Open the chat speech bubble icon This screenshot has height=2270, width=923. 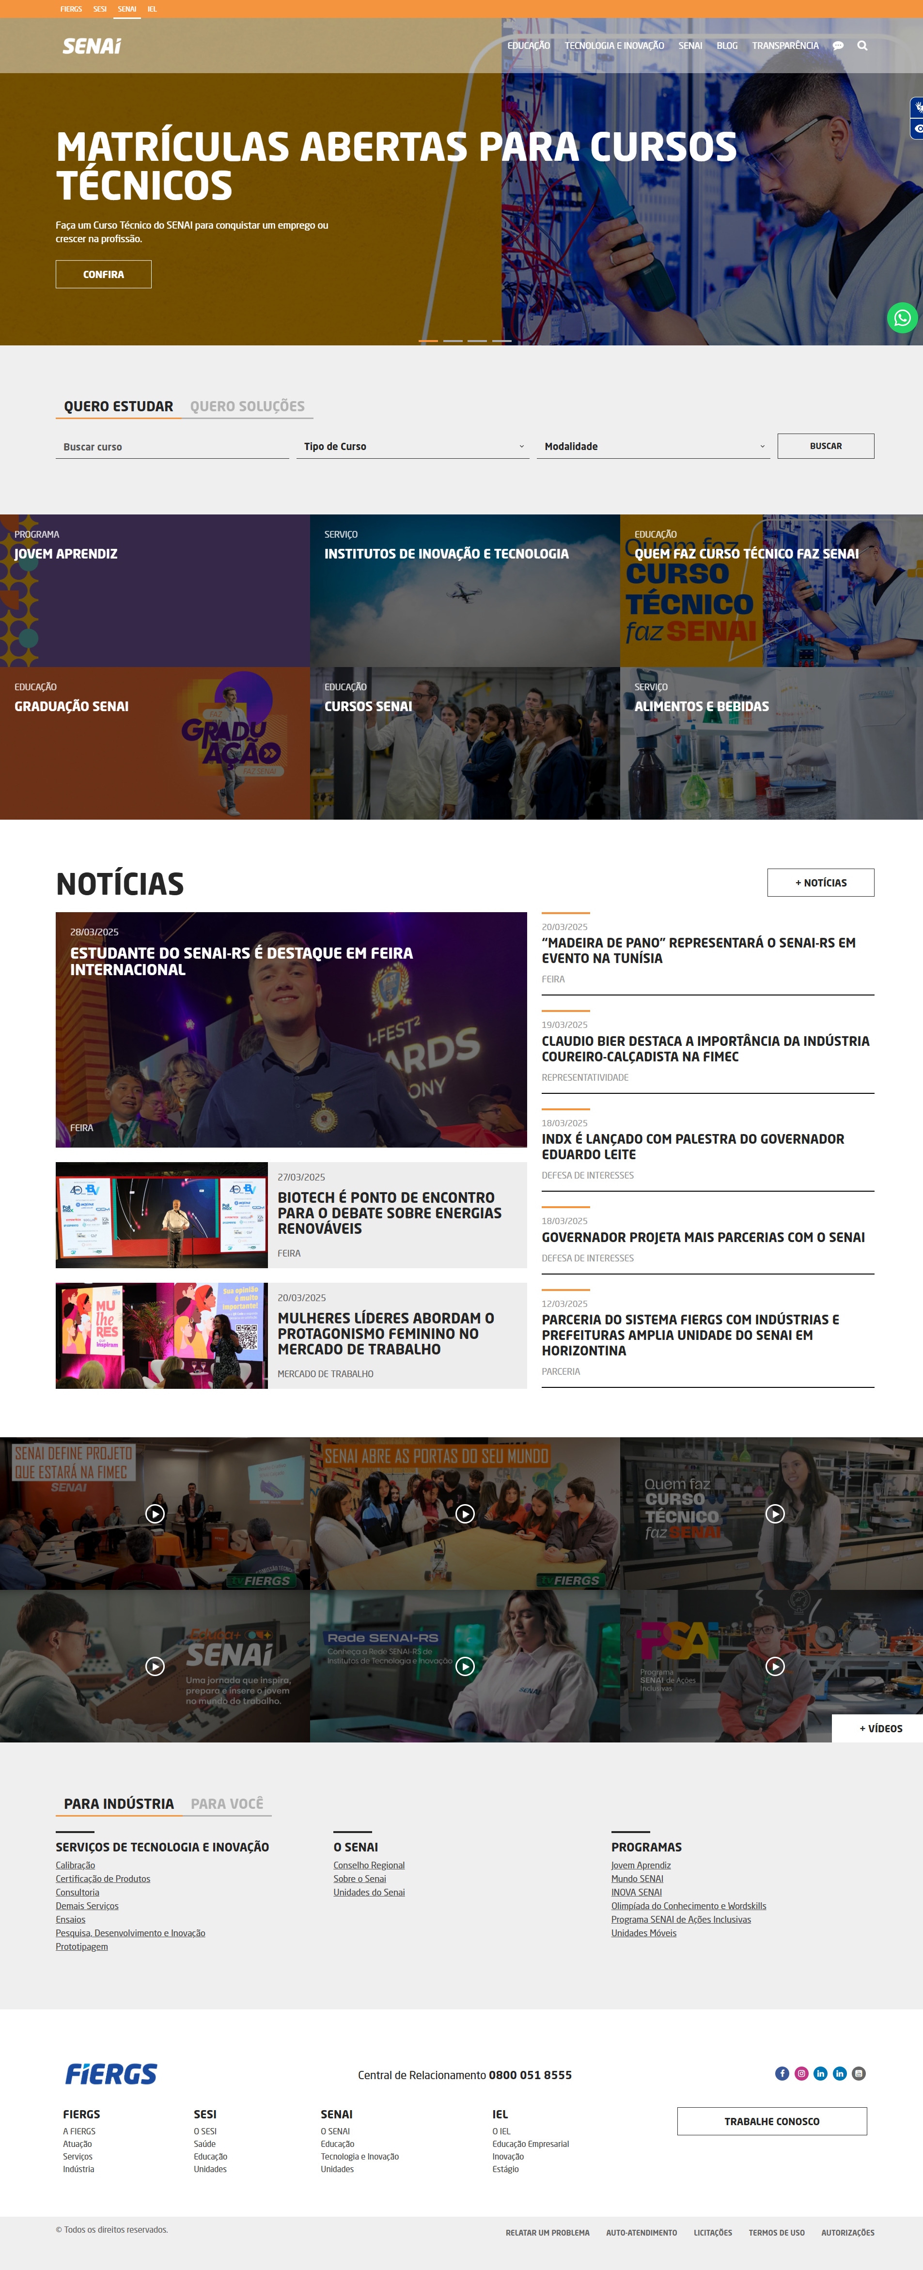838,46
